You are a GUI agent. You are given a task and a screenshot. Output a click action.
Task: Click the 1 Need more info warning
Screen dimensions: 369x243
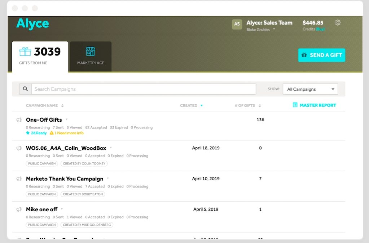coord(67,133)
